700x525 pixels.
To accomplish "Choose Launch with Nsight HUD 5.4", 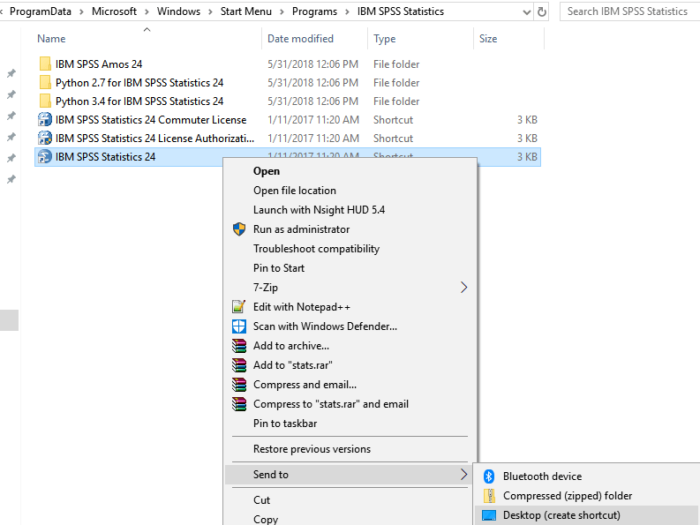I will (319, 210).
